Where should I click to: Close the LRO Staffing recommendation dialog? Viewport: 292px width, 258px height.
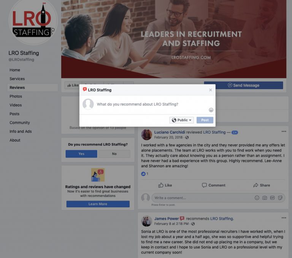pos(210,90)
